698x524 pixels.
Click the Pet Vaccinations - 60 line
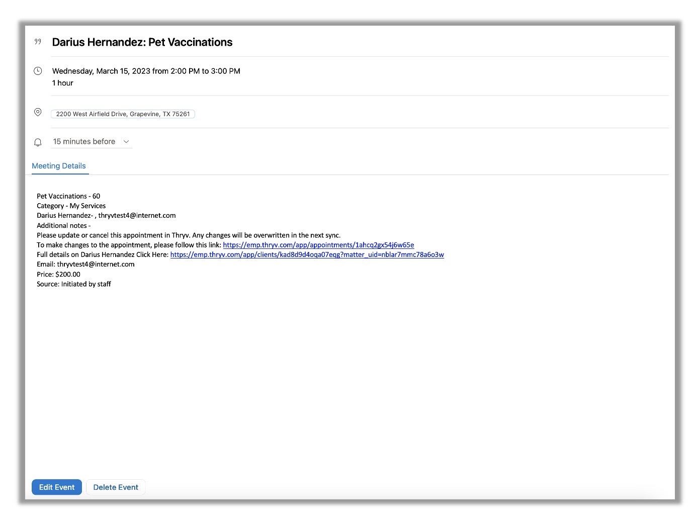[x=68, y=196]
